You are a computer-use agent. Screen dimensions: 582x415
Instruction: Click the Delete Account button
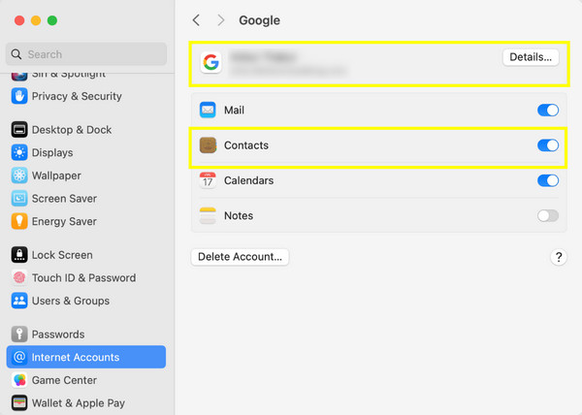[x=240, y=257]
